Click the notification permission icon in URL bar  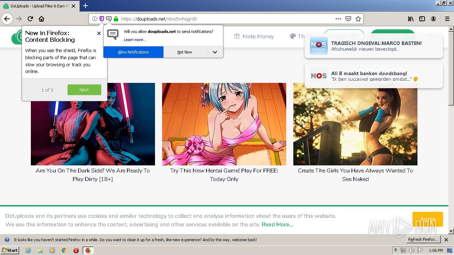point(109,19)
